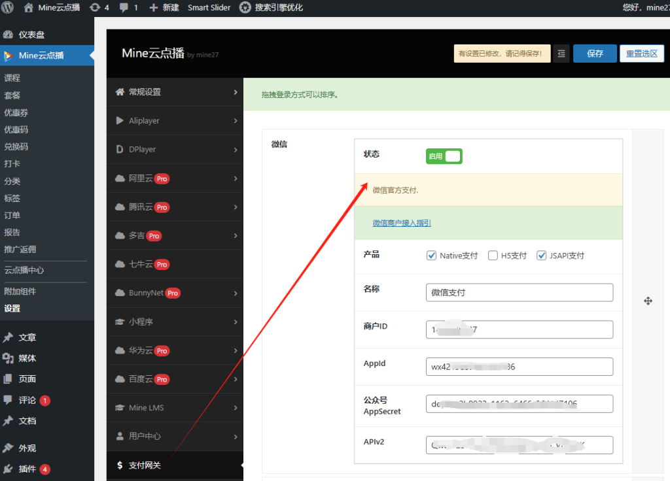Uncheck the Native支付 checkbox

pos(432,256)
